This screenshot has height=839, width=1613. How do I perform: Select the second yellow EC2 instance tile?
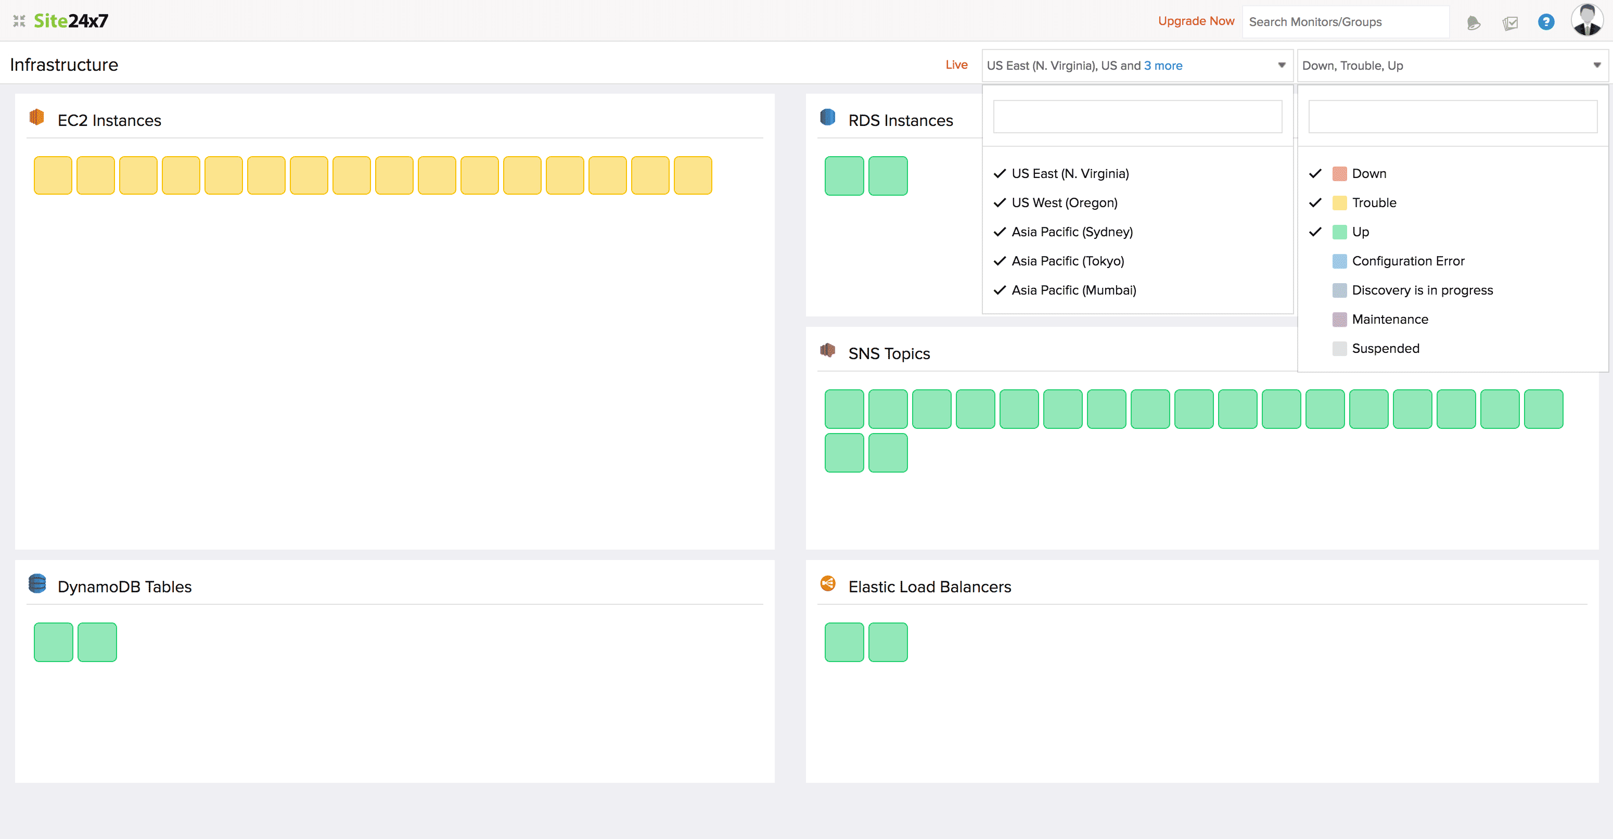pyautogui.click(x=96, y=175)
